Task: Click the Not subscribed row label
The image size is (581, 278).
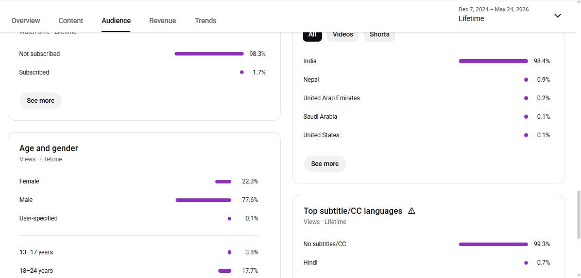Action: (x=39, y=54)
